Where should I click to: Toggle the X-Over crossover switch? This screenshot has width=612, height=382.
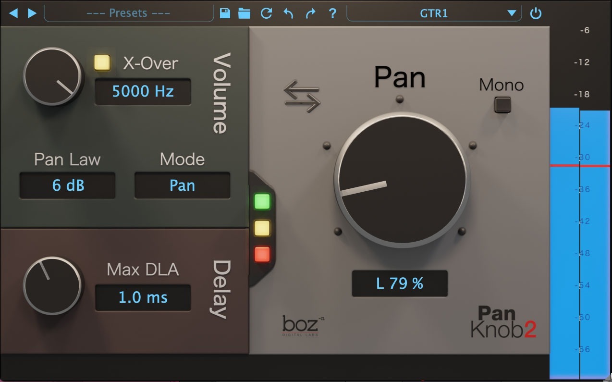[x=102, y=62]
